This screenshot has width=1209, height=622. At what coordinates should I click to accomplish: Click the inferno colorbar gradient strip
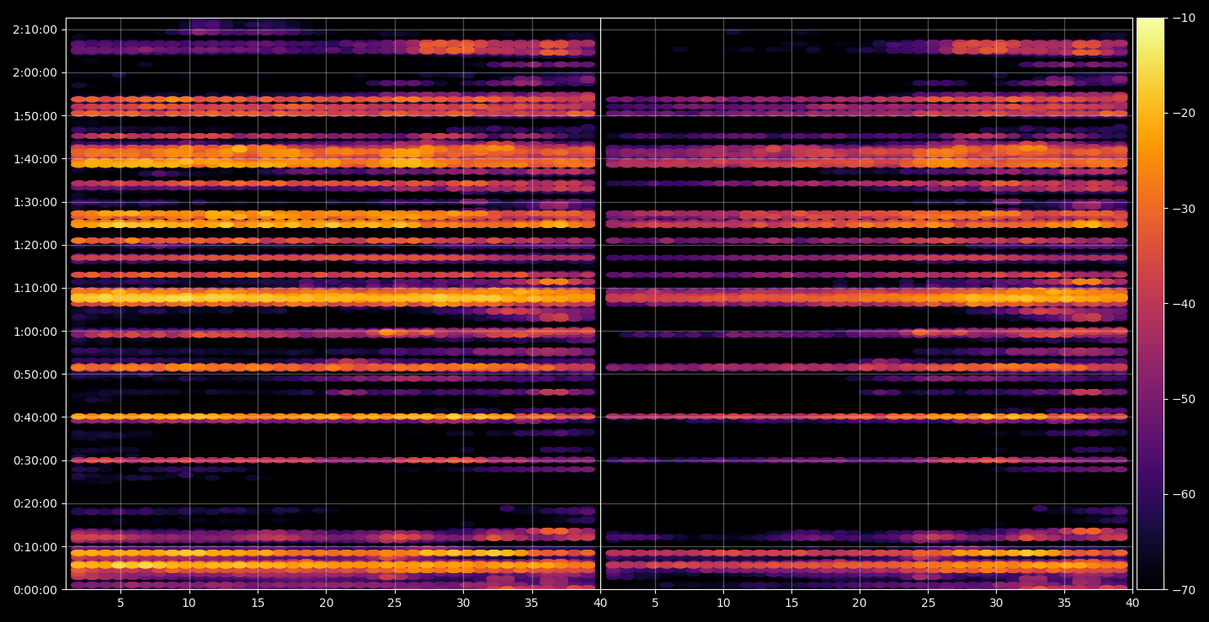(1150, 304)
